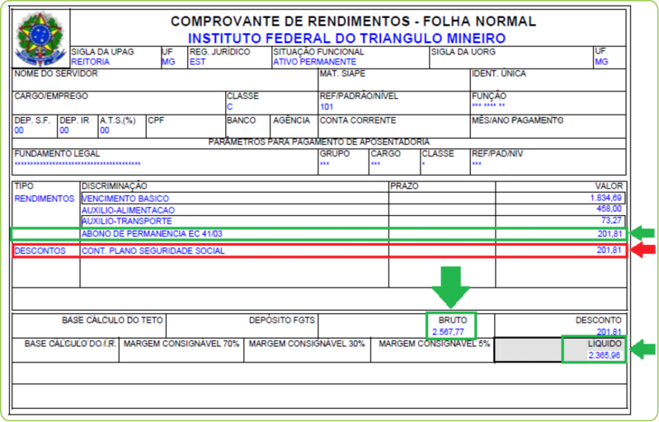Click the "VALOR" column header
659x422 pixels.
609,185
